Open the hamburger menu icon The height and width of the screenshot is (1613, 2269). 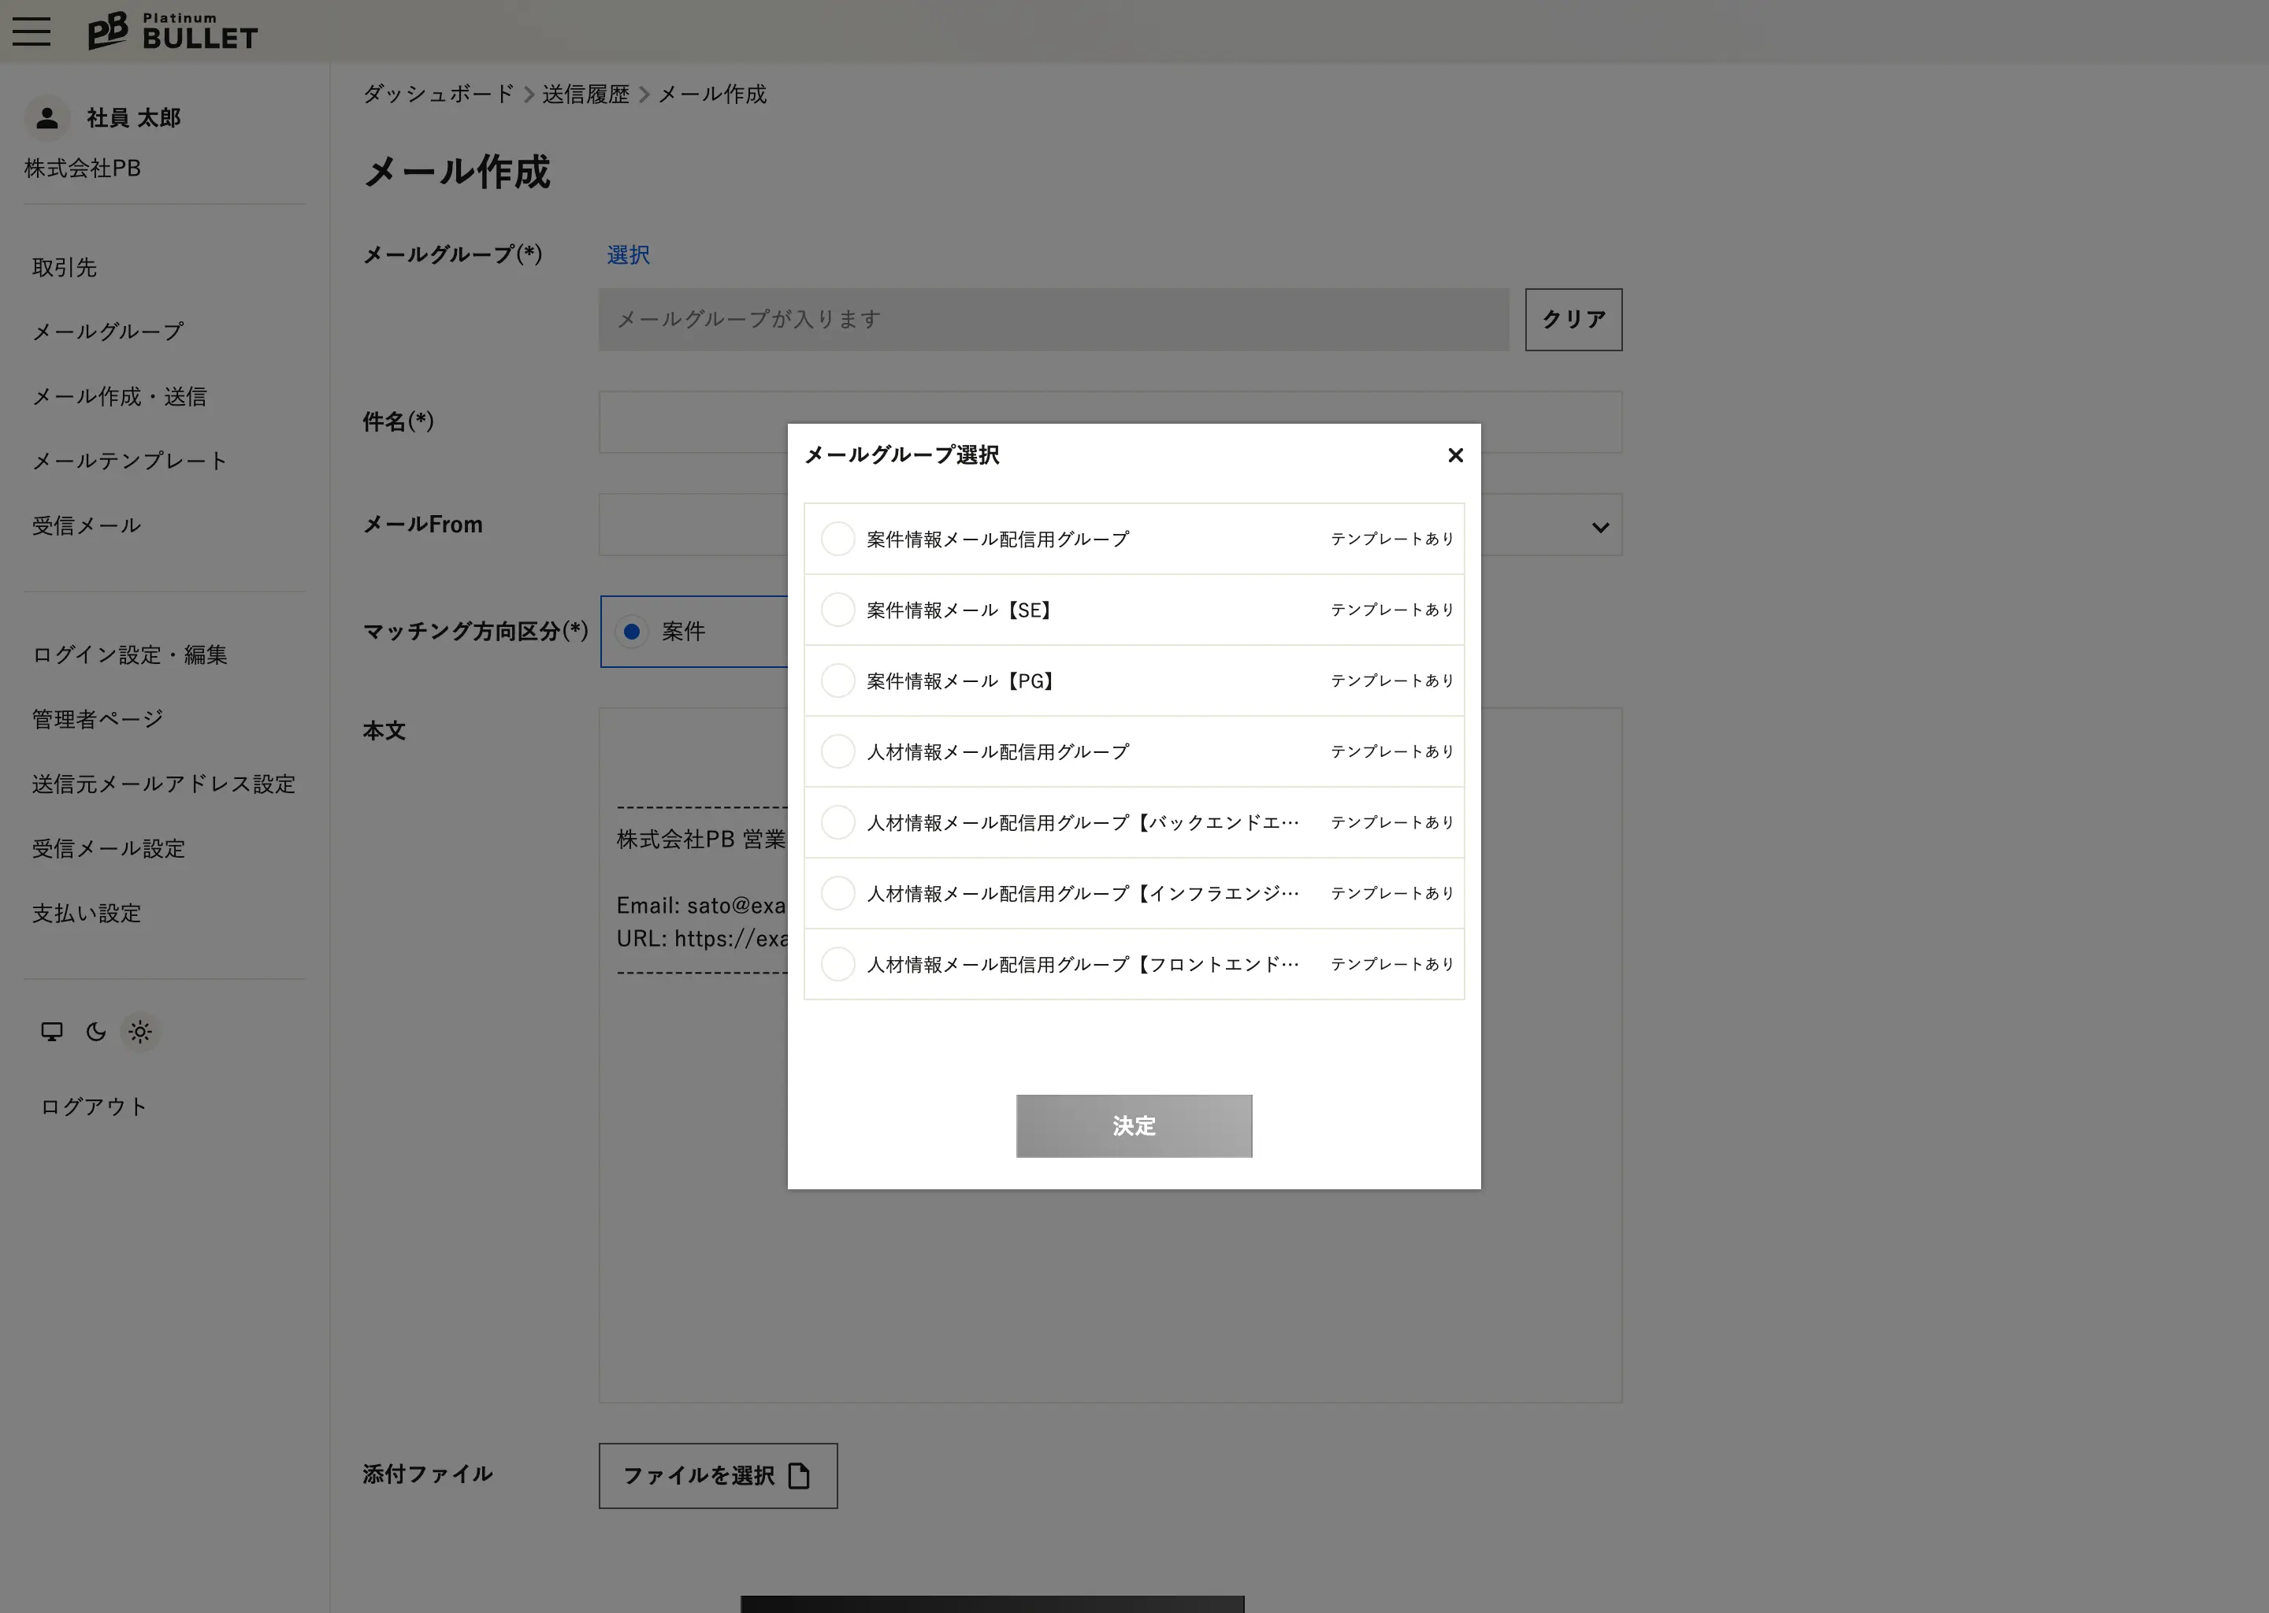tap(32, 31)
